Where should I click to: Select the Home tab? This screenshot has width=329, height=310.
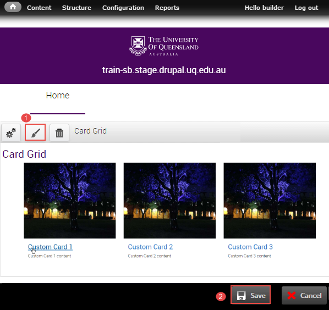[x=58, y=96]
